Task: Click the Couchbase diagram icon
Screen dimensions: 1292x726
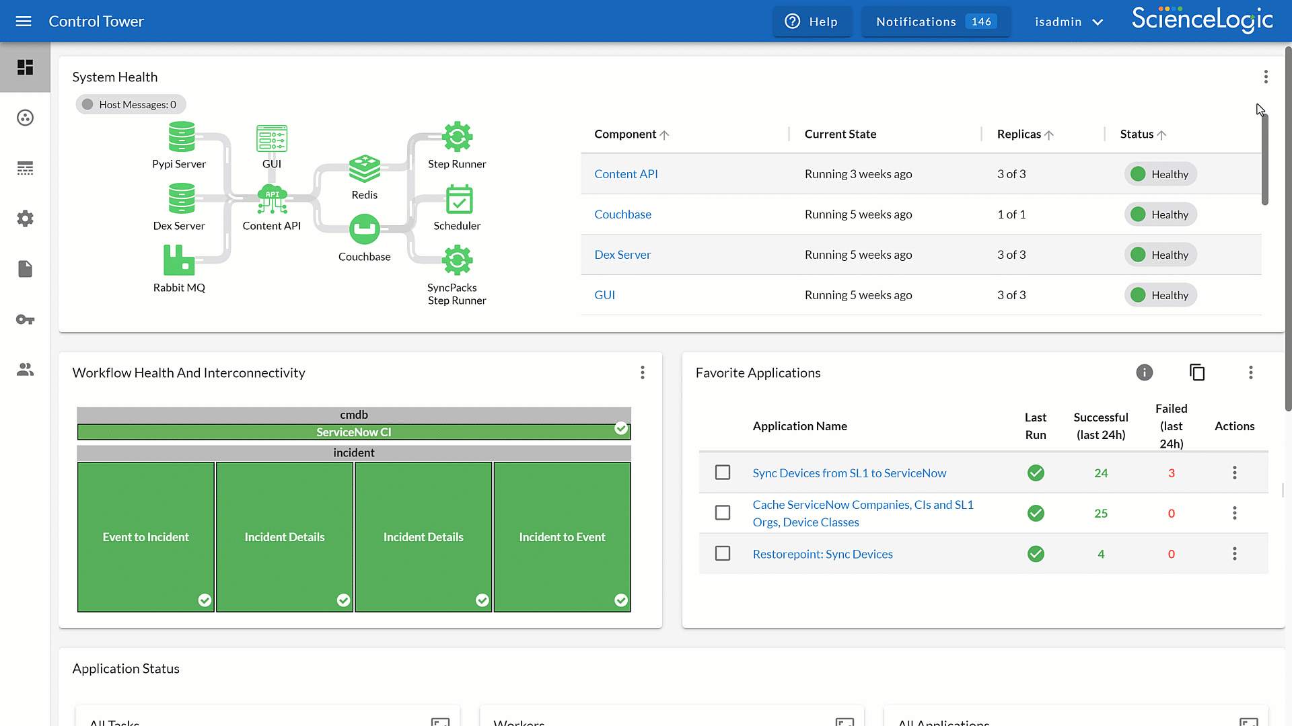Action: (365, 229)
